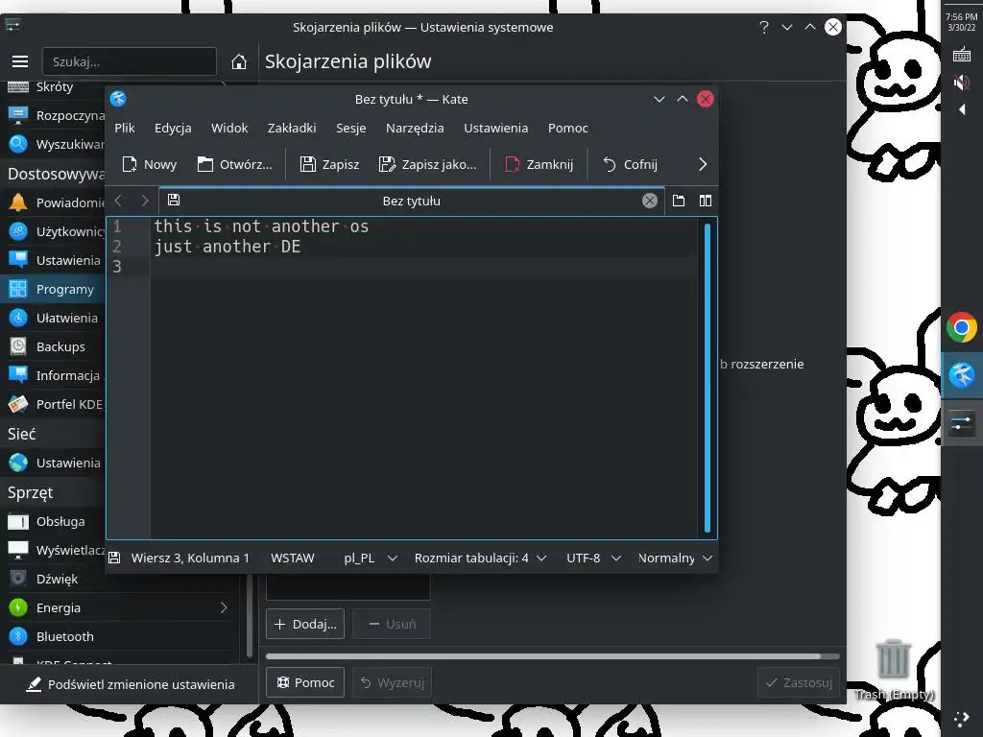Select Portfel KDE in sidebar
This screenshot has height=737, width=983.
55,404
